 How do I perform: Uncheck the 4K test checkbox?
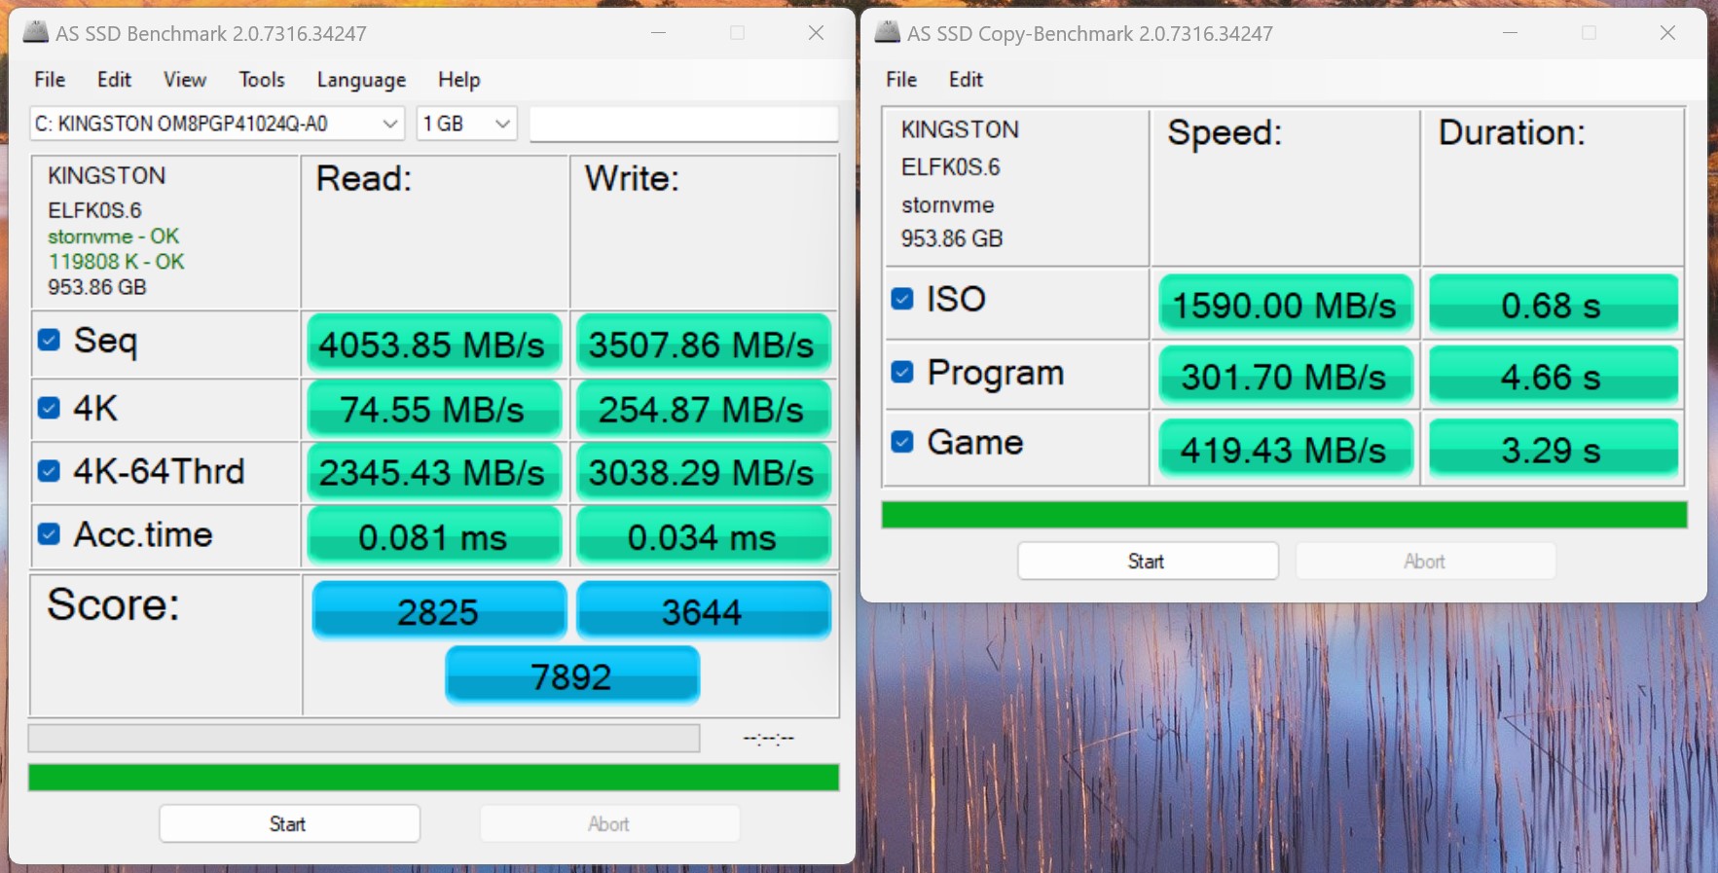[49, 408]
